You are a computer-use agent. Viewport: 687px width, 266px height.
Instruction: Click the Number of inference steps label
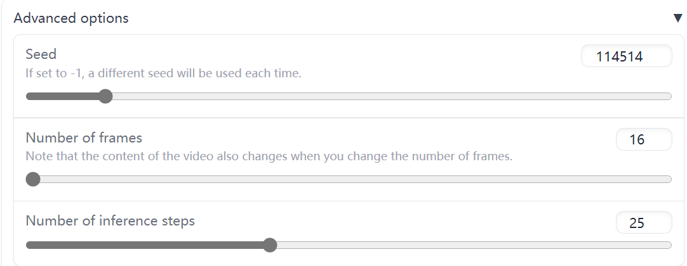click(x=110, y=220)
